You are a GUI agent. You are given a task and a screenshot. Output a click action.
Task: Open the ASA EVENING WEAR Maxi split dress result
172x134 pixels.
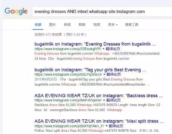[99, 121]
